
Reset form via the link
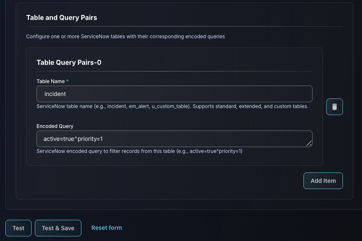[x=107, y=228]
